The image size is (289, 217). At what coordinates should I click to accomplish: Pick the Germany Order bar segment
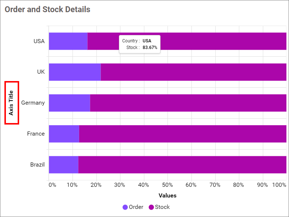(x=69, y=103)
